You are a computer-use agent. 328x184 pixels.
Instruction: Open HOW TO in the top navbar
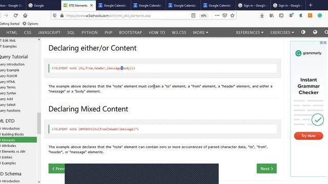click(x=157, y=33)
